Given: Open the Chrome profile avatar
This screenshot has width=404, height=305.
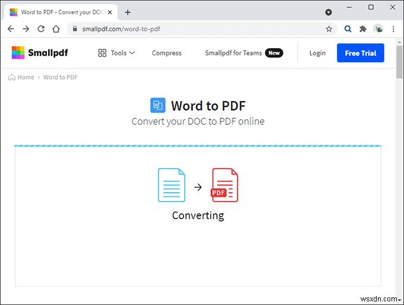Looking at the screenshot, I should click(378, 29).
